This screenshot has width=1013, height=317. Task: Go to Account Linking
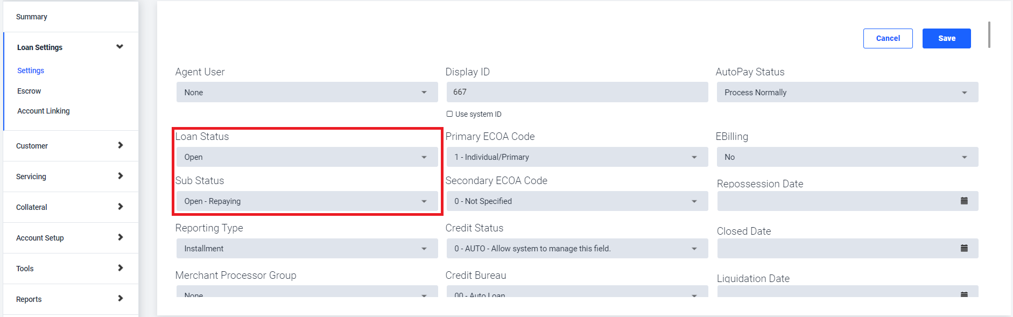(x=44, y=111)
